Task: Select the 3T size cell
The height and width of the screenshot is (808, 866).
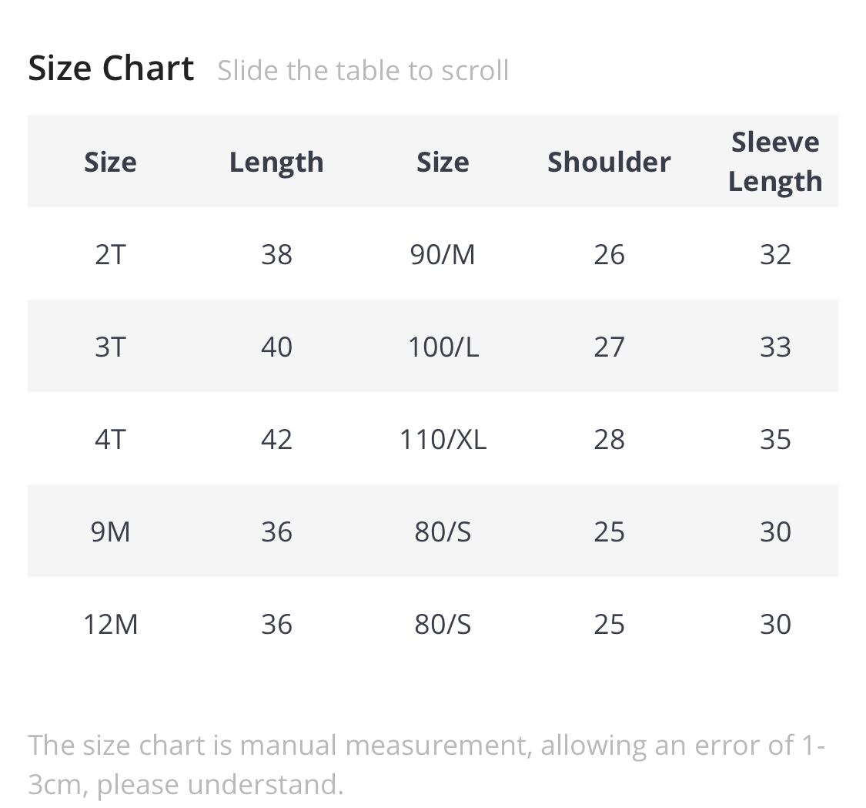Action: pyautogui.click(x=110, y=347)
